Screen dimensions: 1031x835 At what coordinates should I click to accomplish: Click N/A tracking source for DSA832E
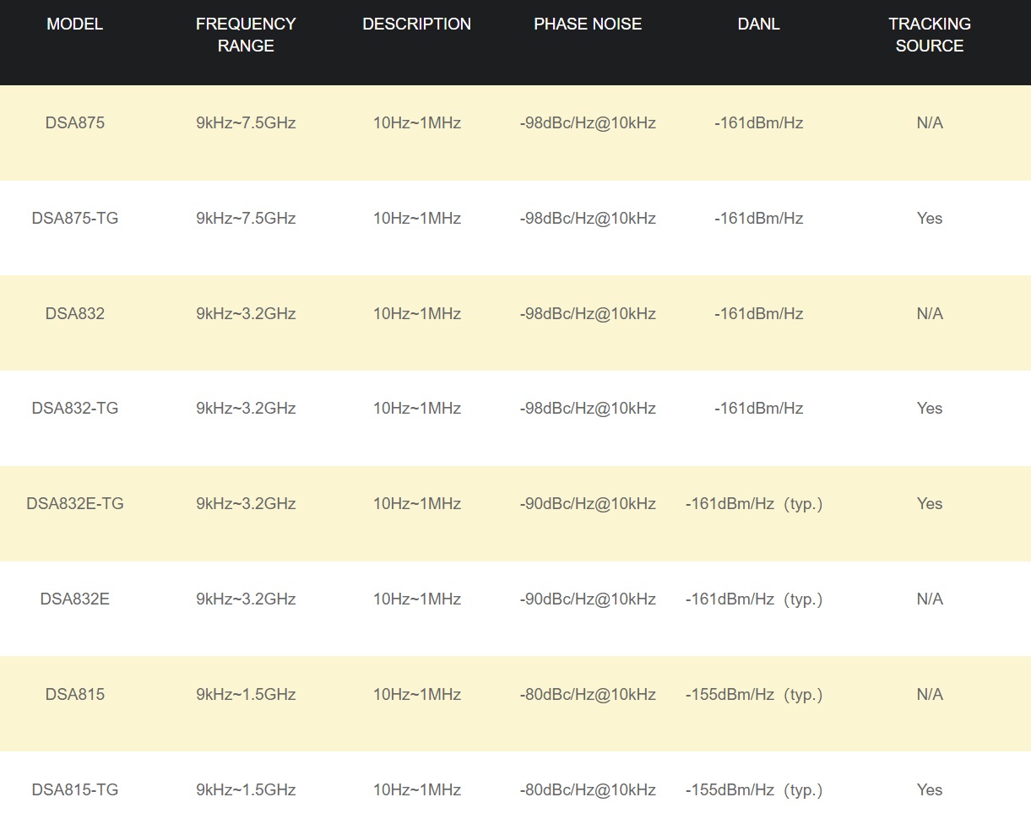click(930, 599)
